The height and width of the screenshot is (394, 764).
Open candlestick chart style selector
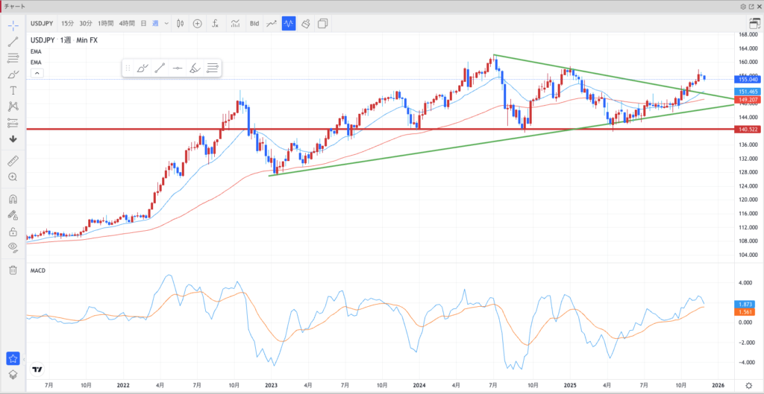point(180,23)
